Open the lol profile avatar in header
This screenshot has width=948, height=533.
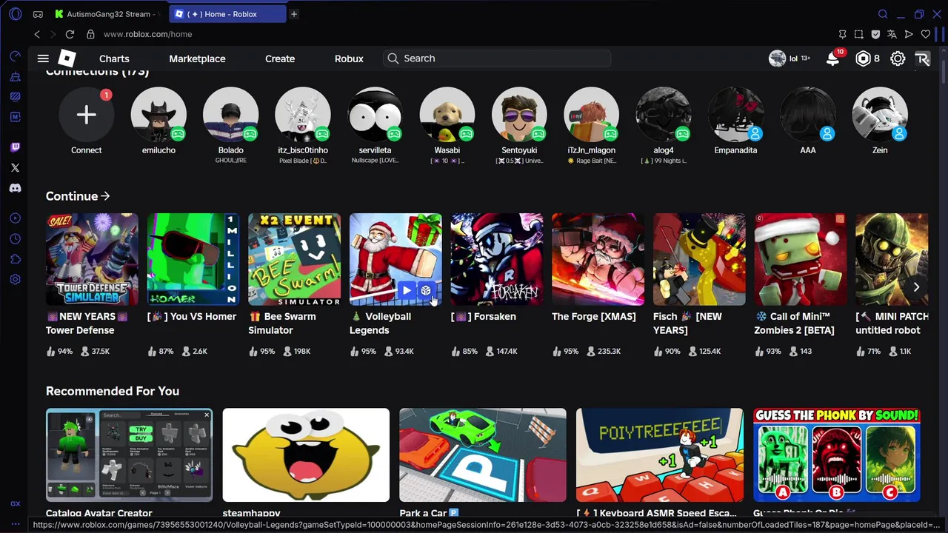pos(777,58)
